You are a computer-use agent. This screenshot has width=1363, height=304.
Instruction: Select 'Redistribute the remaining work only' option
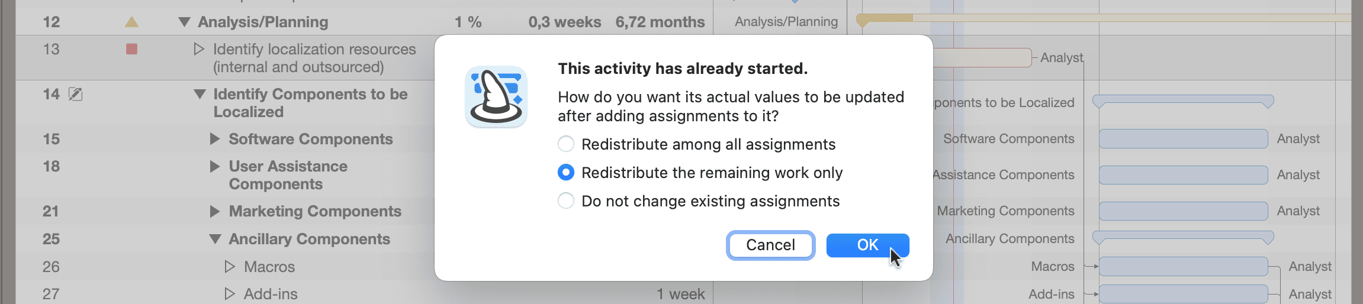[566, 173]
